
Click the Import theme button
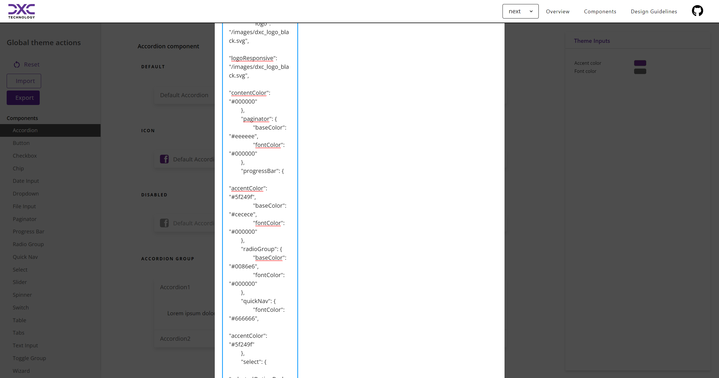point(23,81)
